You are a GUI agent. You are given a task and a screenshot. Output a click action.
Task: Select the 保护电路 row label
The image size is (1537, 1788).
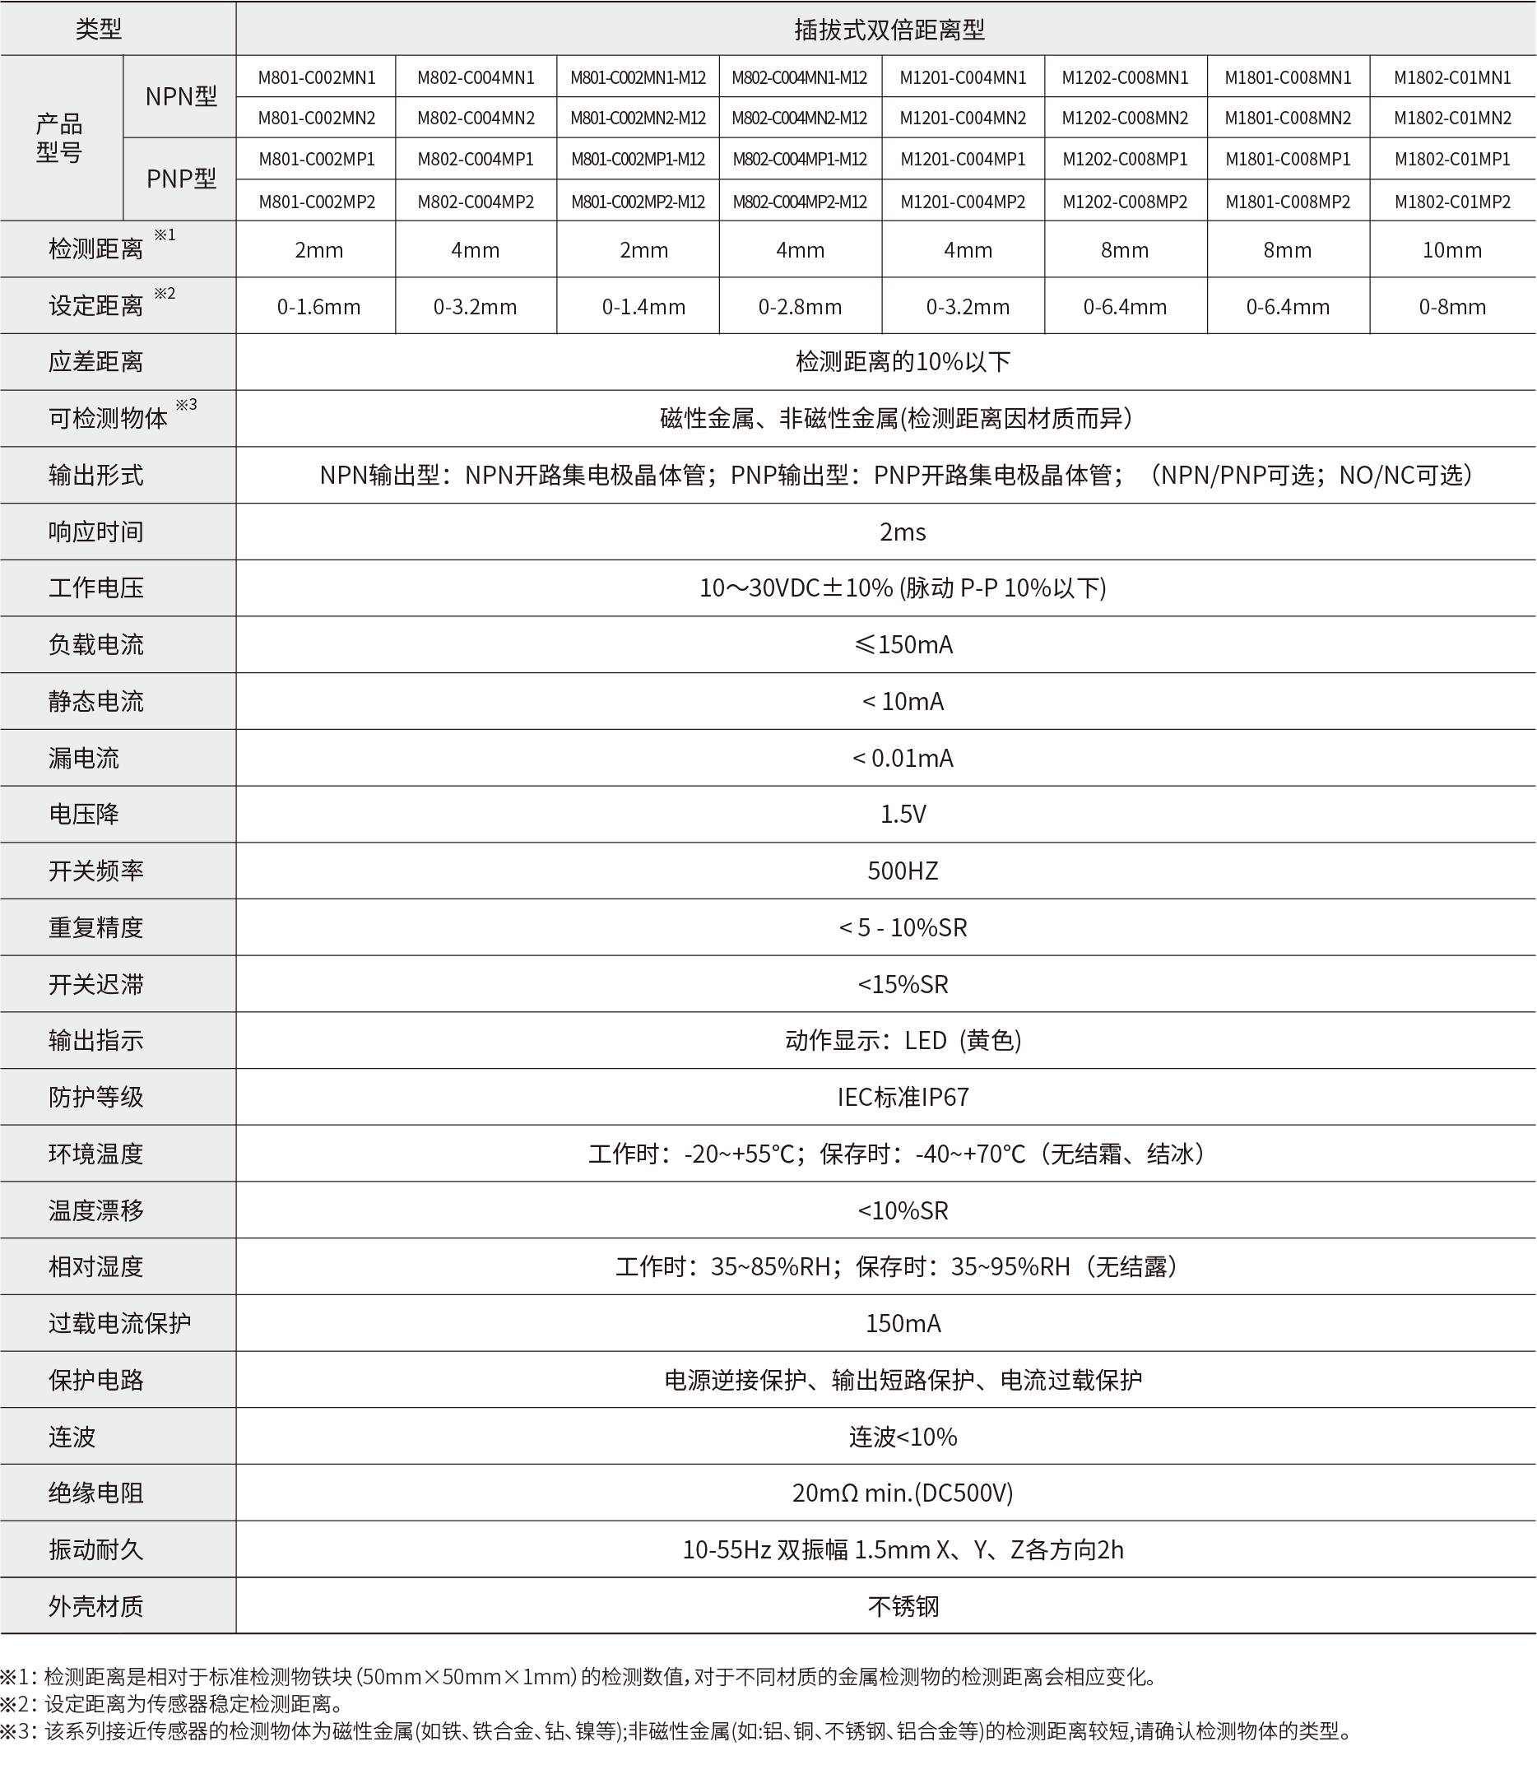(95, 1381)
